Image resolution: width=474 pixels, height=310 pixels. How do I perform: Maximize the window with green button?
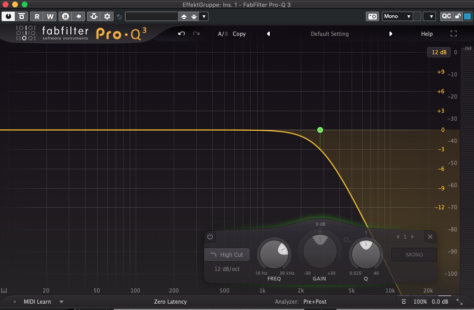tap(24, 4)
